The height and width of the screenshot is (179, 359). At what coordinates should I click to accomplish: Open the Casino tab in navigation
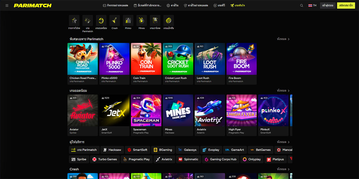[x=172, y=5]
